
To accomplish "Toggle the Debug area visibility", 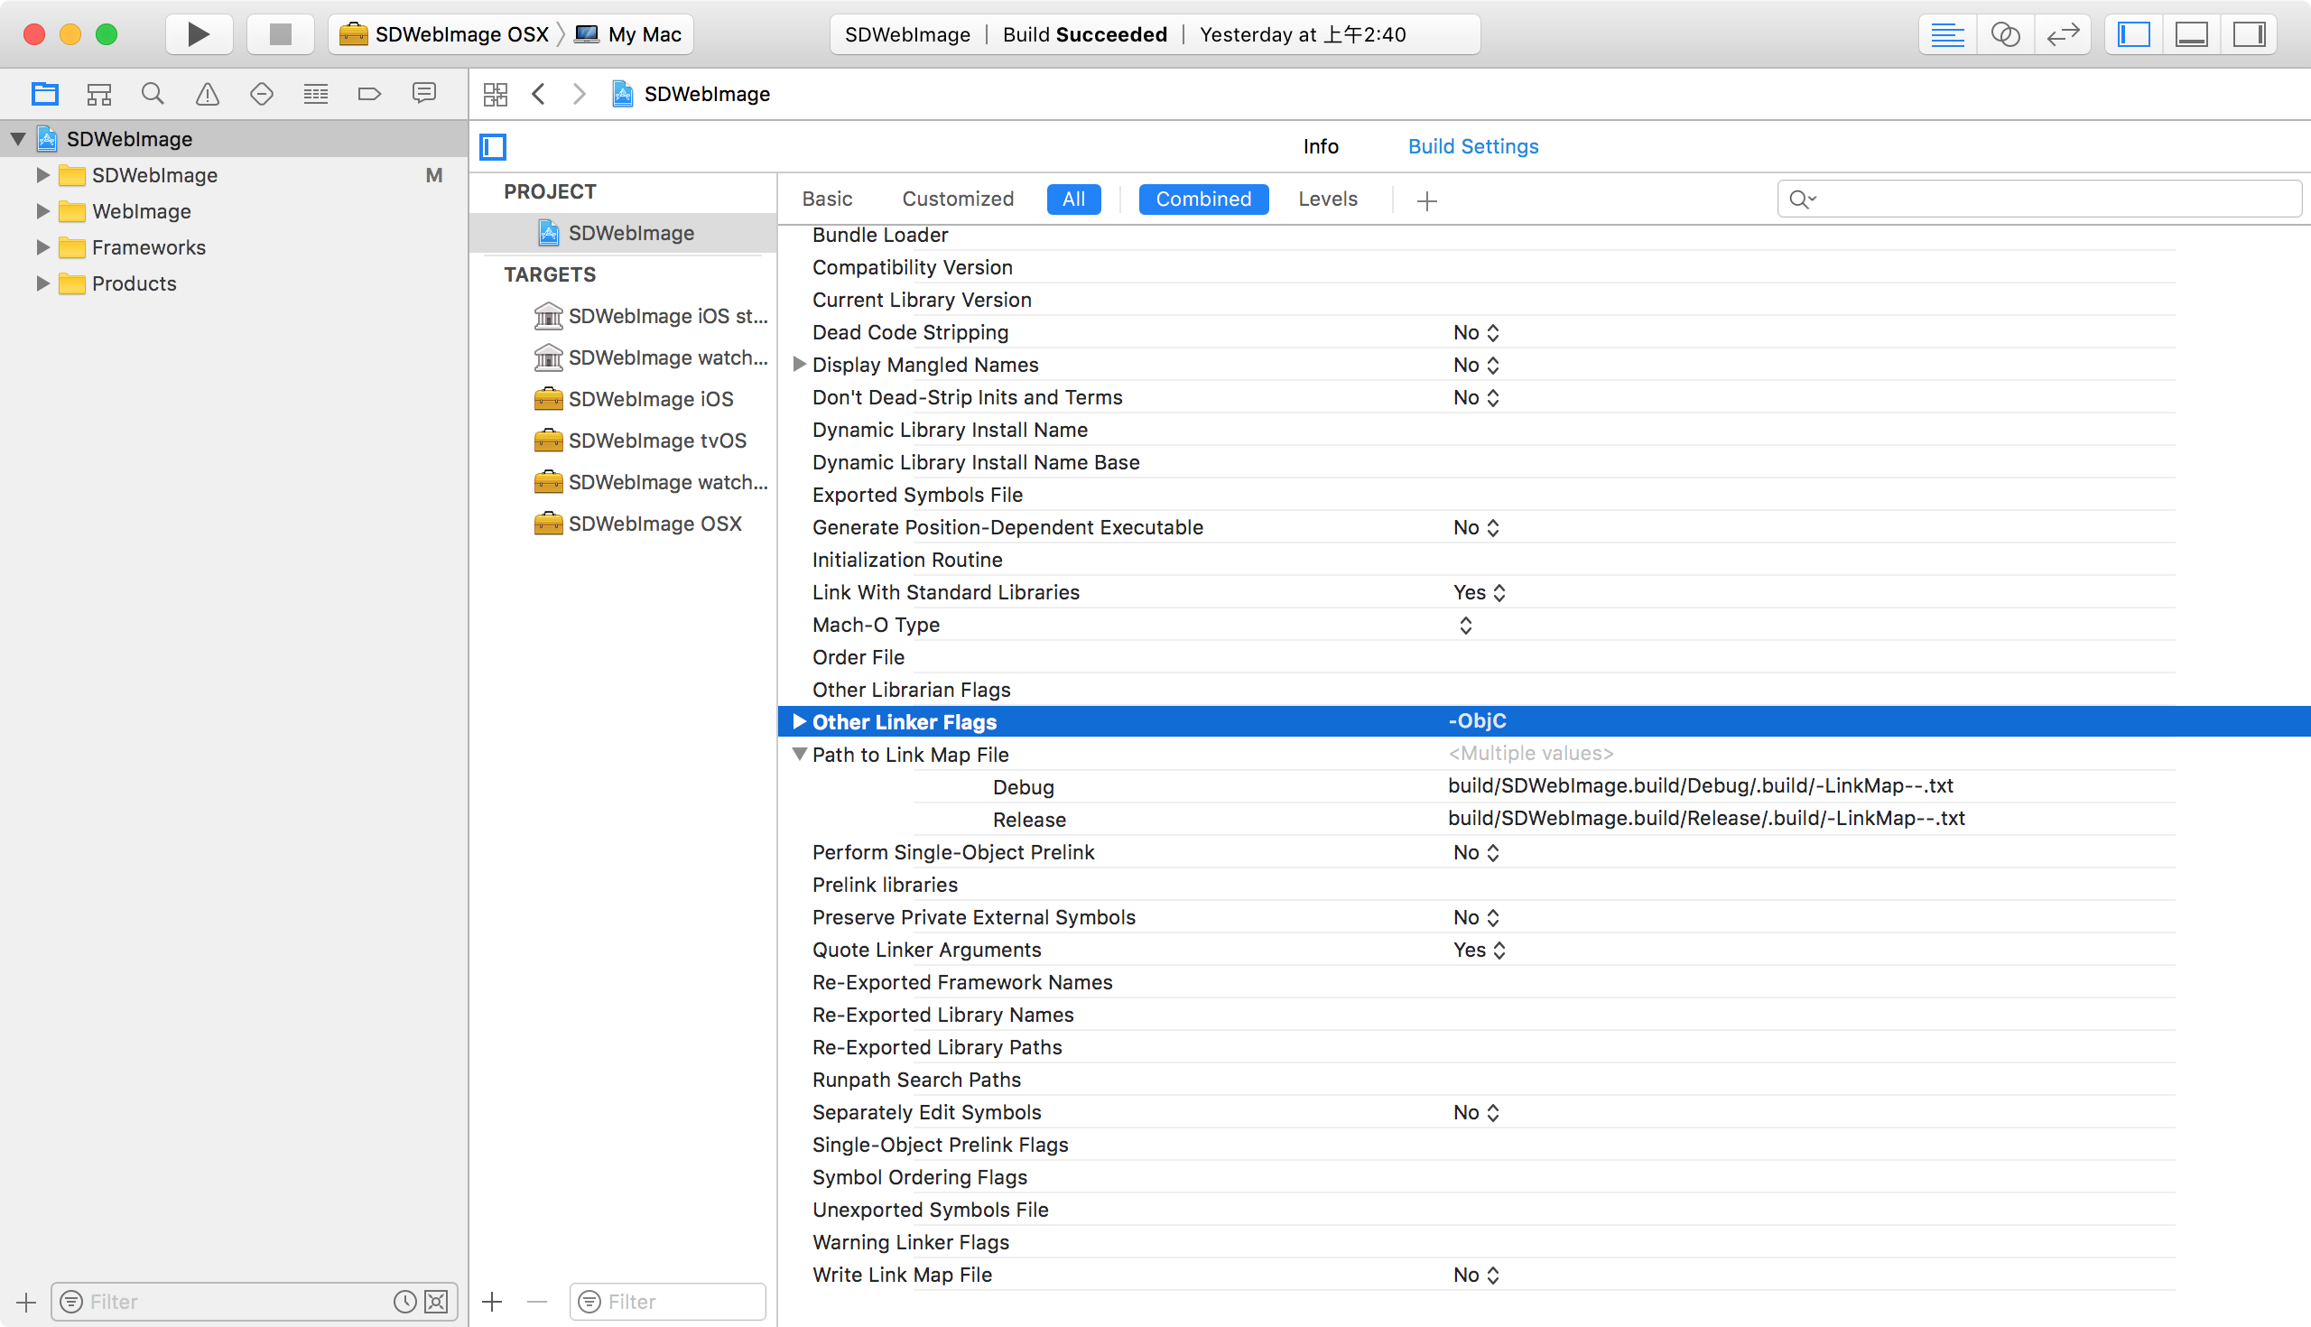I will pos(2191,34).
